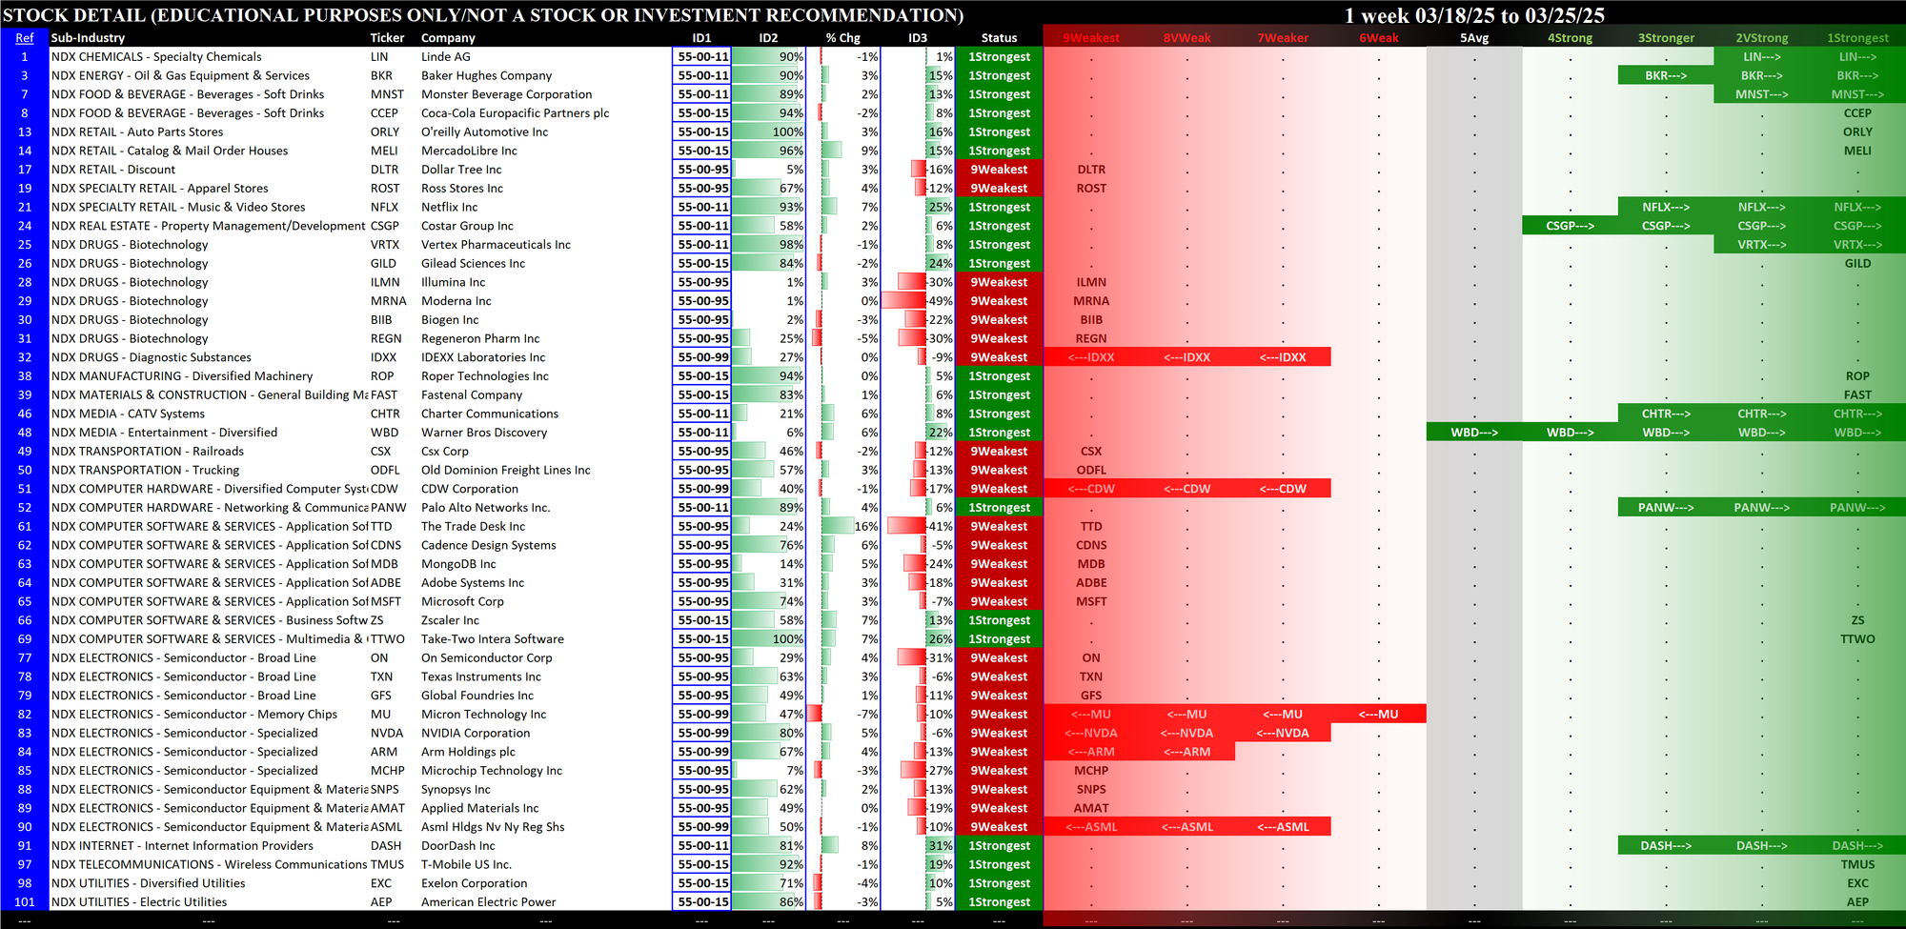Viewport: 1906px width, 929px height.
Task: Select the Take-Two Intera Software cell
Action: tap(493, 639)
